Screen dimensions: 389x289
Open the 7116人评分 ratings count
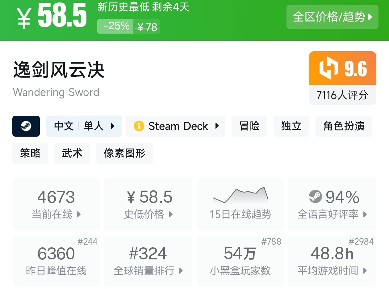342,95
